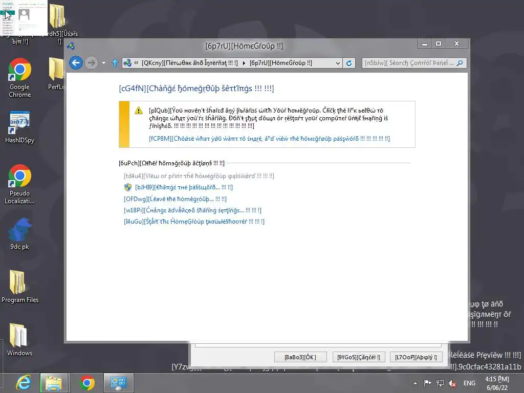Viewport: 524px width, 393px height.
Task: Launch Internet Explorer from taskbar
Action: coord(24,383)
